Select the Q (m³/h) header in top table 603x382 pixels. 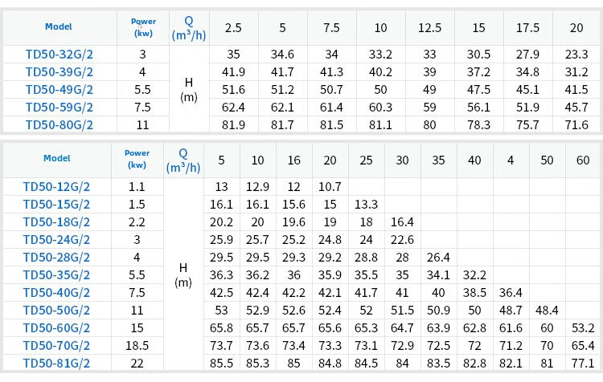[189, 27]
